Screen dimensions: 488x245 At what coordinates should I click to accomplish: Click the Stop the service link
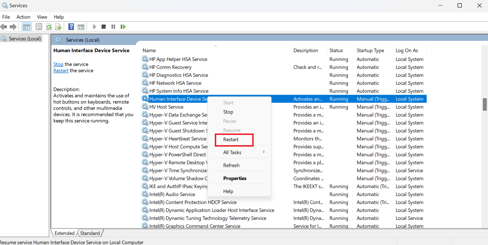[x=58, y=64]
